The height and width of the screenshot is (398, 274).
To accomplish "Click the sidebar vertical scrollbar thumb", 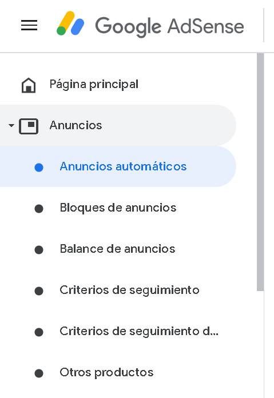I will click(x=260, y=172).
